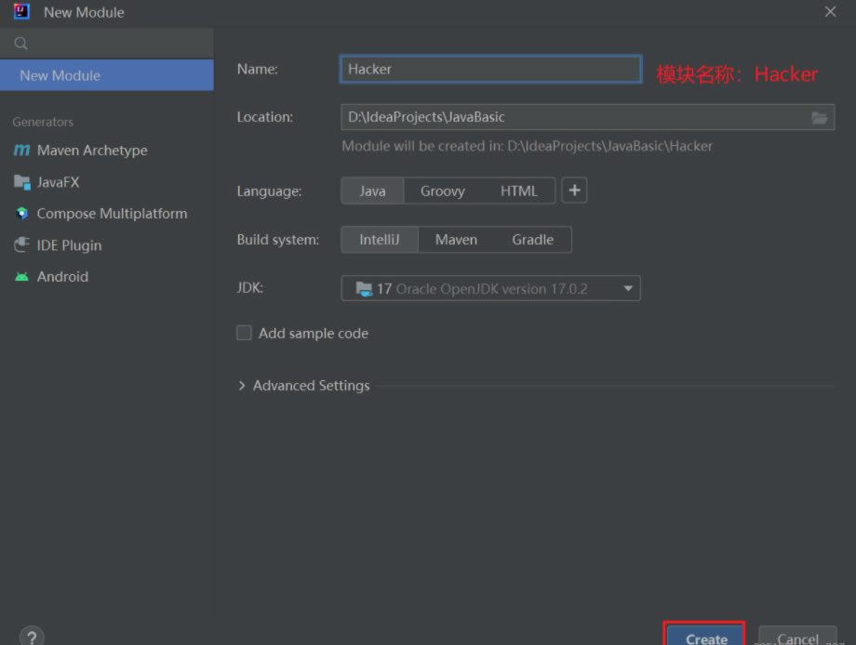Browse for location with folder icon
Image resolution: width=856 pixels, height=645 pixels.
819,117
